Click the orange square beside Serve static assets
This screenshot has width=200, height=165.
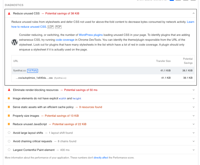point(9,107)
